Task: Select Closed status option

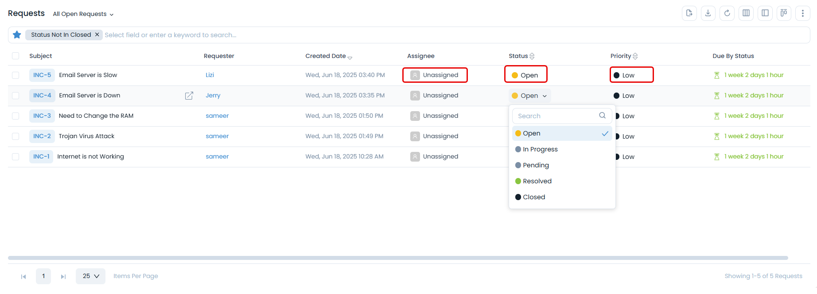Action: (x=562, y=197)
